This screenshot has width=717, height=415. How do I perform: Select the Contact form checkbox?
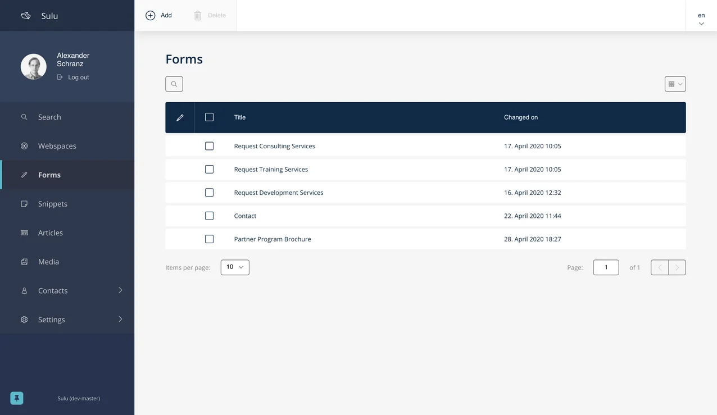[x=209, y=215]
